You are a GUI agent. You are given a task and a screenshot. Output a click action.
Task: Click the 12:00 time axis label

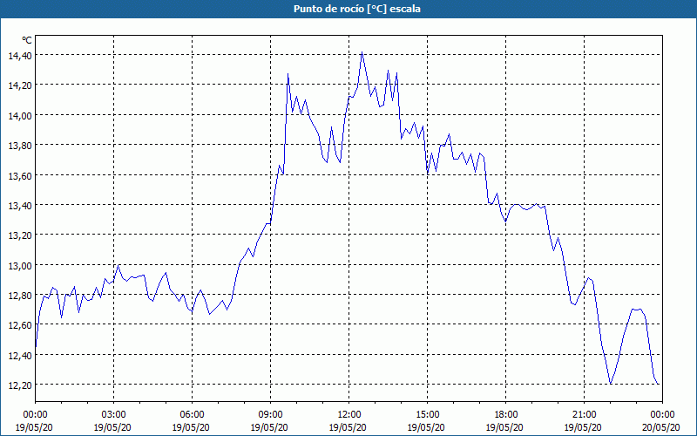(x=349, y=415)
